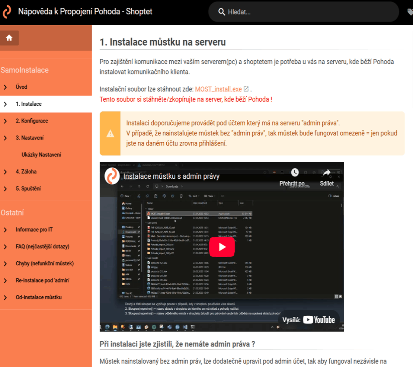Go to the 2. Konfigurace page

(x=32, y=121)
